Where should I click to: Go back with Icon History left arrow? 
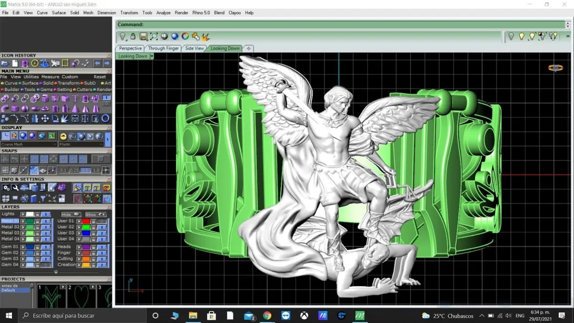pyautogui.click(x=98, y=63)
